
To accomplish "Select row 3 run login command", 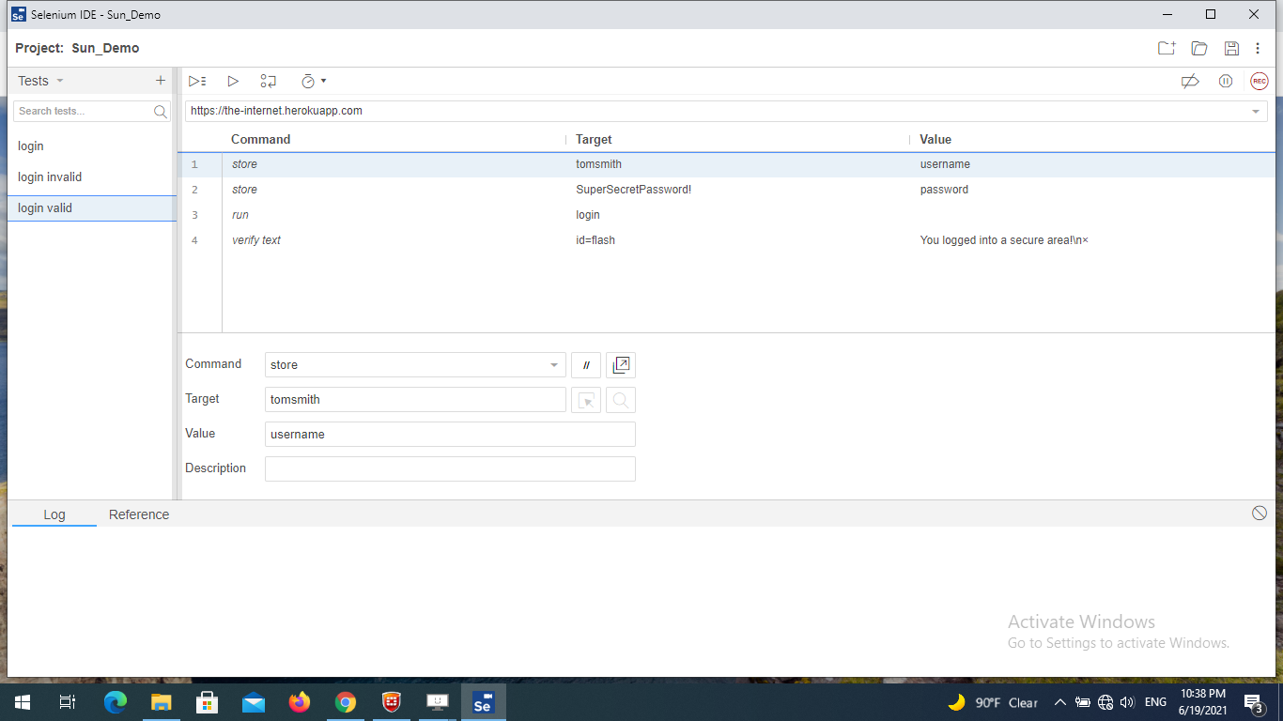I will 727,215.
